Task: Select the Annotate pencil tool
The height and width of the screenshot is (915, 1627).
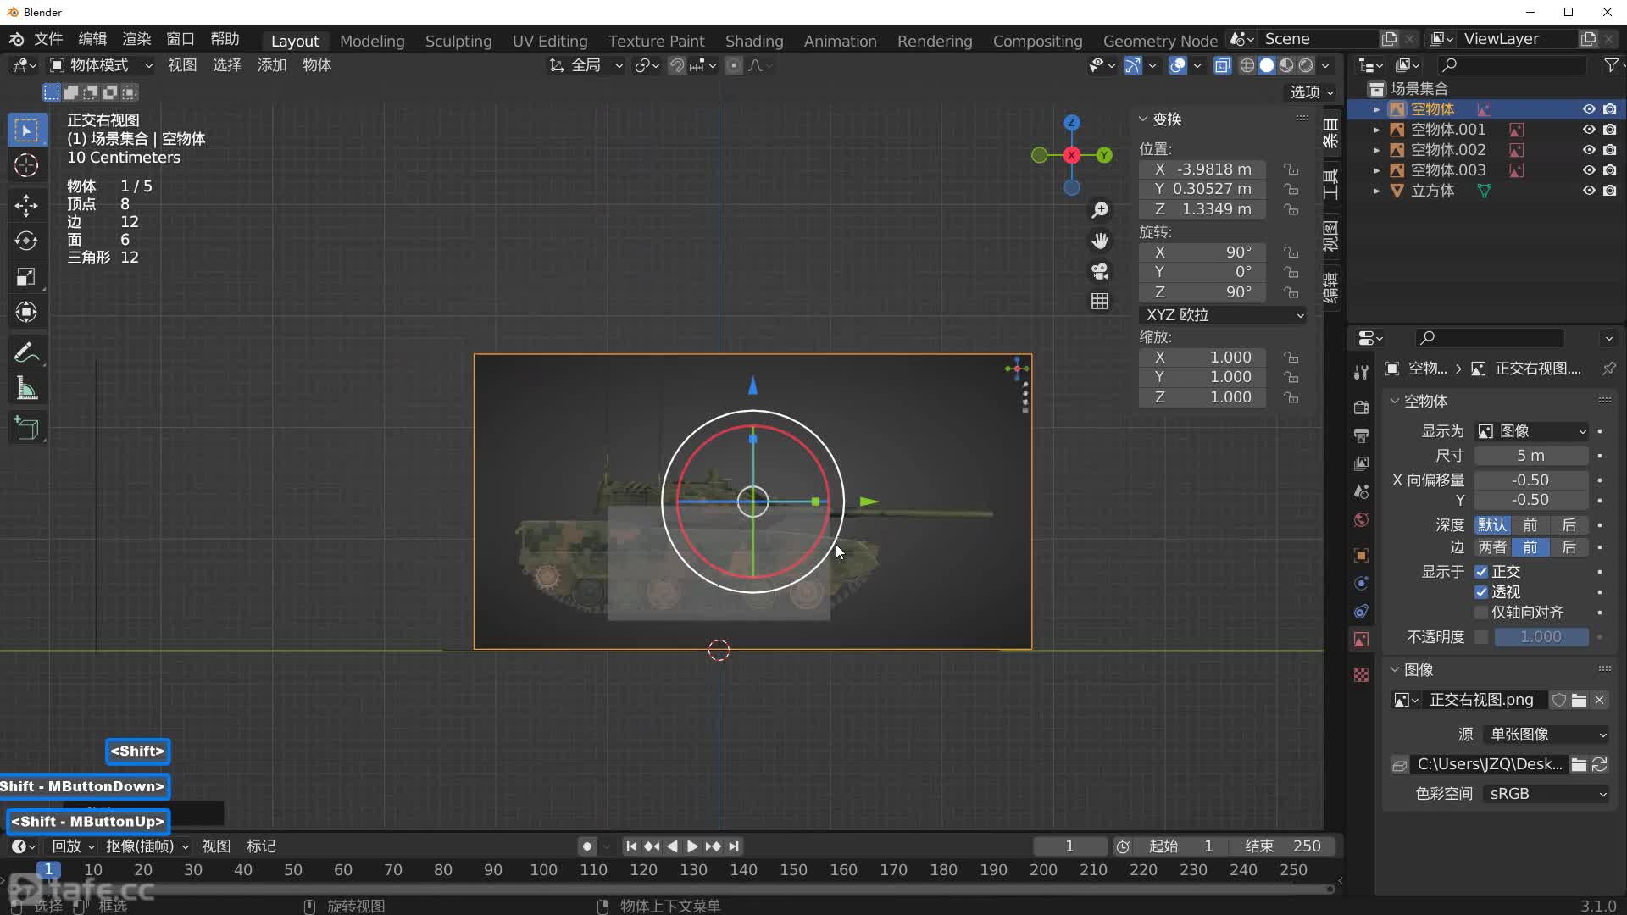Action: point(26,352)
